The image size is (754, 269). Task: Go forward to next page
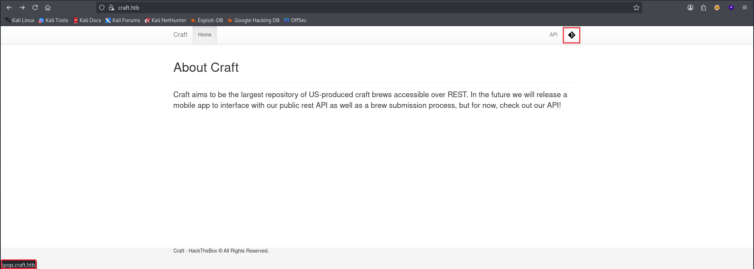pos(22,8)
